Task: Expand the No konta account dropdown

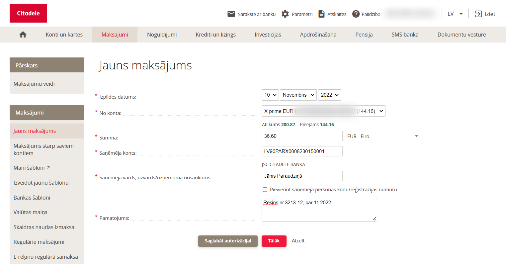Action: (x=323, y=111)
